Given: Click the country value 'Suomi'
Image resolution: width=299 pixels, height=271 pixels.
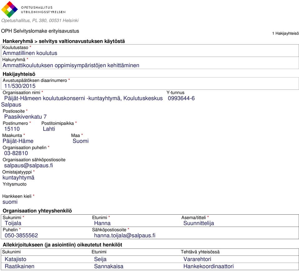Looking at the screenshot, I should [80, 141].
